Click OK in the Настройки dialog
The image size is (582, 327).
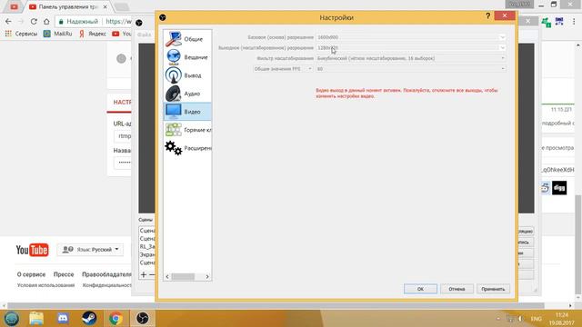(x=420, y=289)
